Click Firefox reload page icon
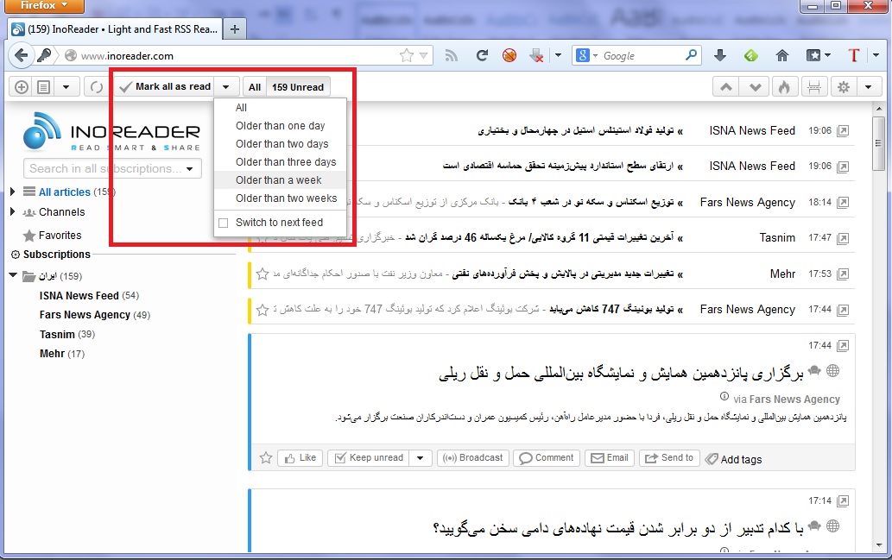 pyautogui.click(x=483, y=55)
